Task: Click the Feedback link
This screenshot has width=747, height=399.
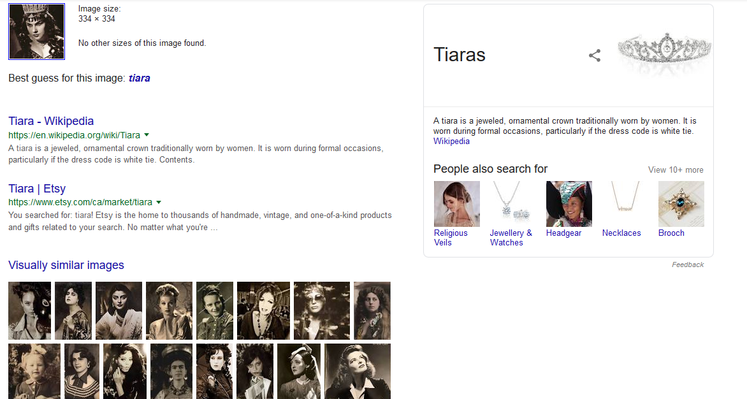Action: pyautogui.click(x=688, y=265)
